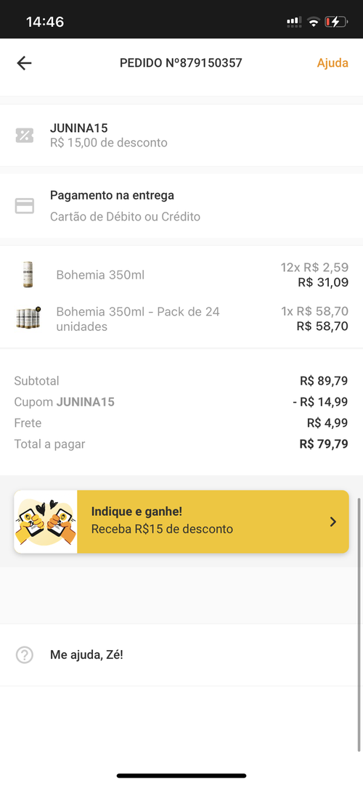Click the vertical scrollbar on the right
This screenshot has height=785, width=363.
(359, 625)
